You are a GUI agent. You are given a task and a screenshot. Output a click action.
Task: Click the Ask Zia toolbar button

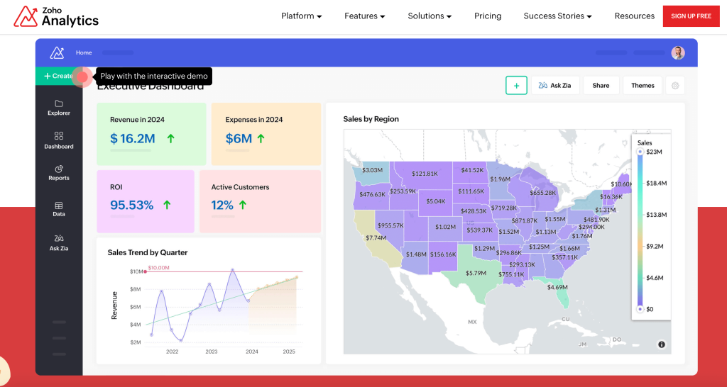click(x=555, y=86)
